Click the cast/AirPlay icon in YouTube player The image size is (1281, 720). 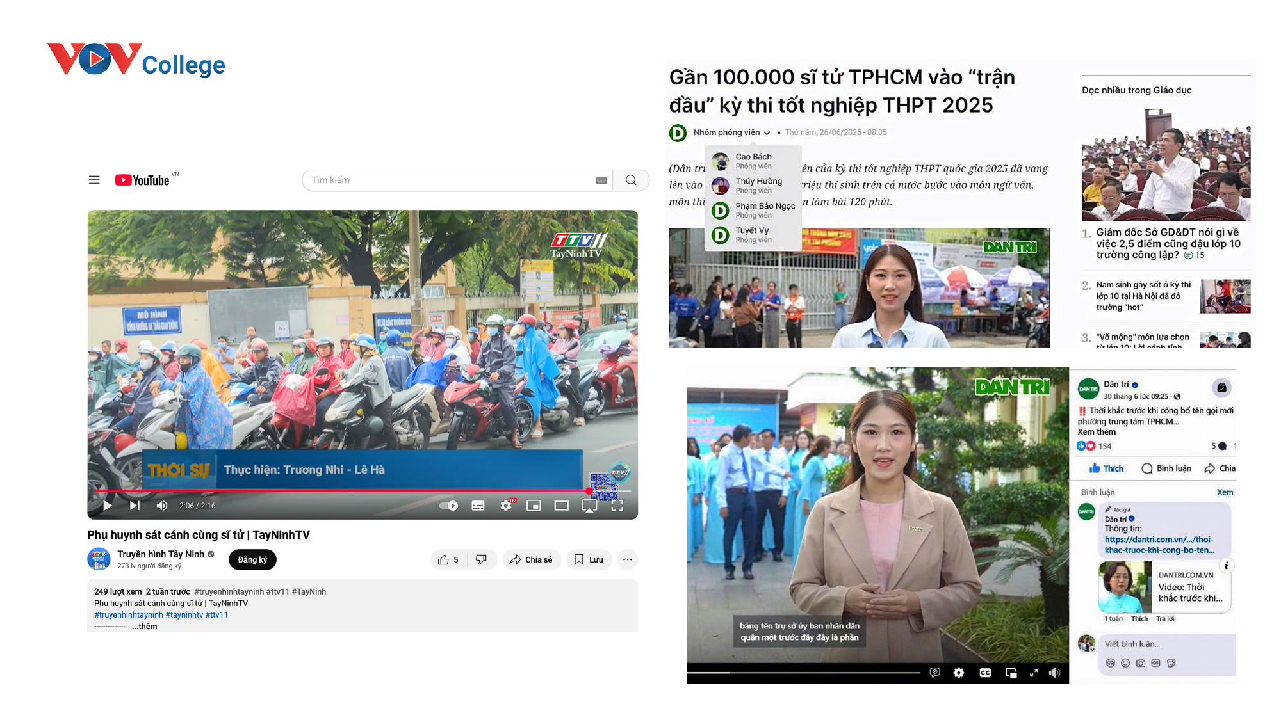point(589,506)
